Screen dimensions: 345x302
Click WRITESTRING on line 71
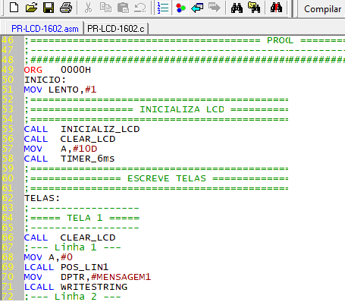(94, 287)
